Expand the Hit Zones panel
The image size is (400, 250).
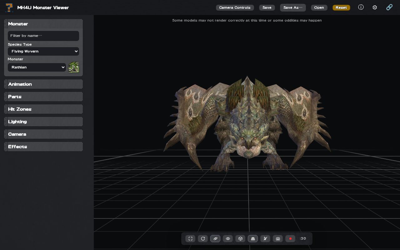click(x=43, y=109)
